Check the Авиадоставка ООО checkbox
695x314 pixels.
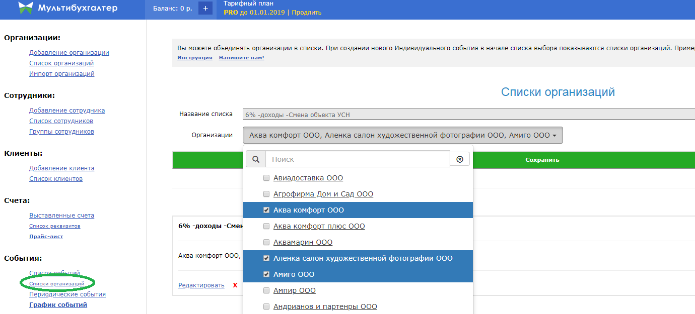(x=266, y=178)
